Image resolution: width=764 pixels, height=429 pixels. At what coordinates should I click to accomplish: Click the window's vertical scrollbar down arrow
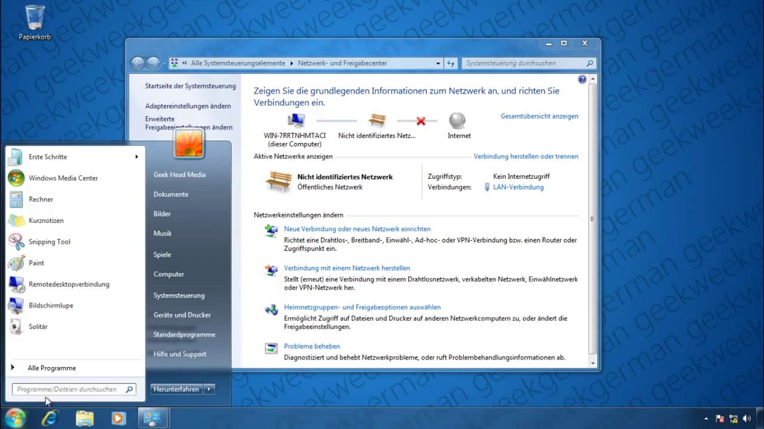593,363
